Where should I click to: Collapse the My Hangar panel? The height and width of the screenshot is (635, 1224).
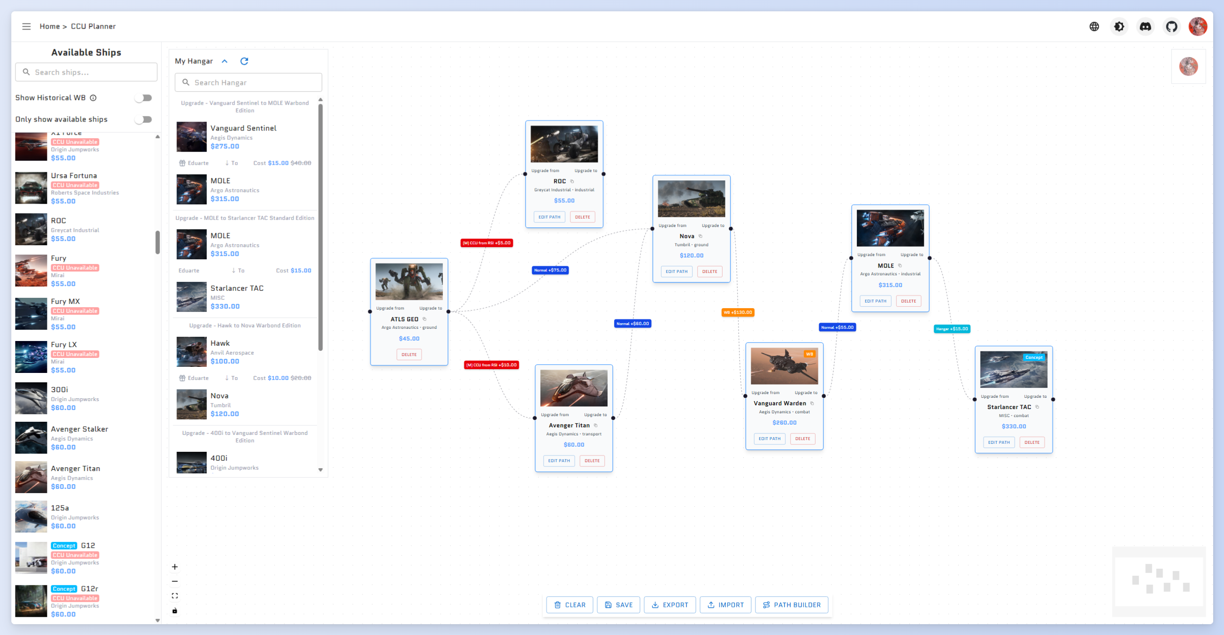click(225, 61)
